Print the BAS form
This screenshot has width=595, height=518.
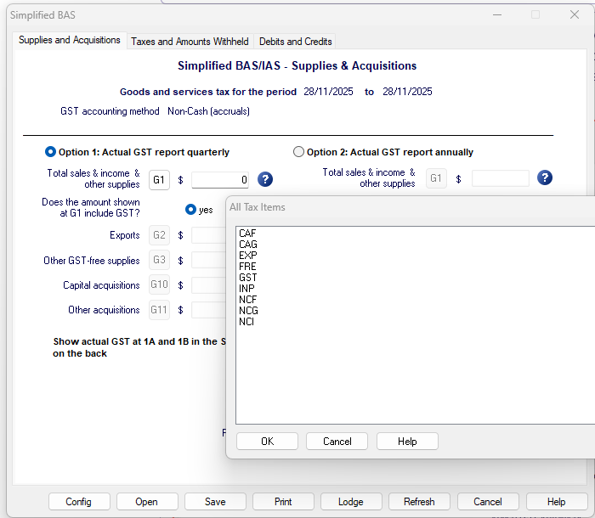tap(283, 502)
